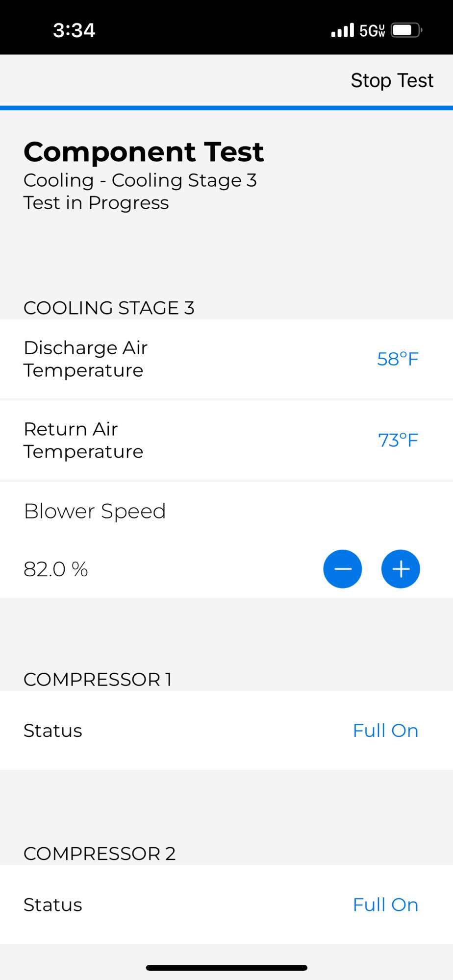Viewport: 453px width, 980px height.
Task: Tap the cellular signal strength bars
Action: click(342, 30)
